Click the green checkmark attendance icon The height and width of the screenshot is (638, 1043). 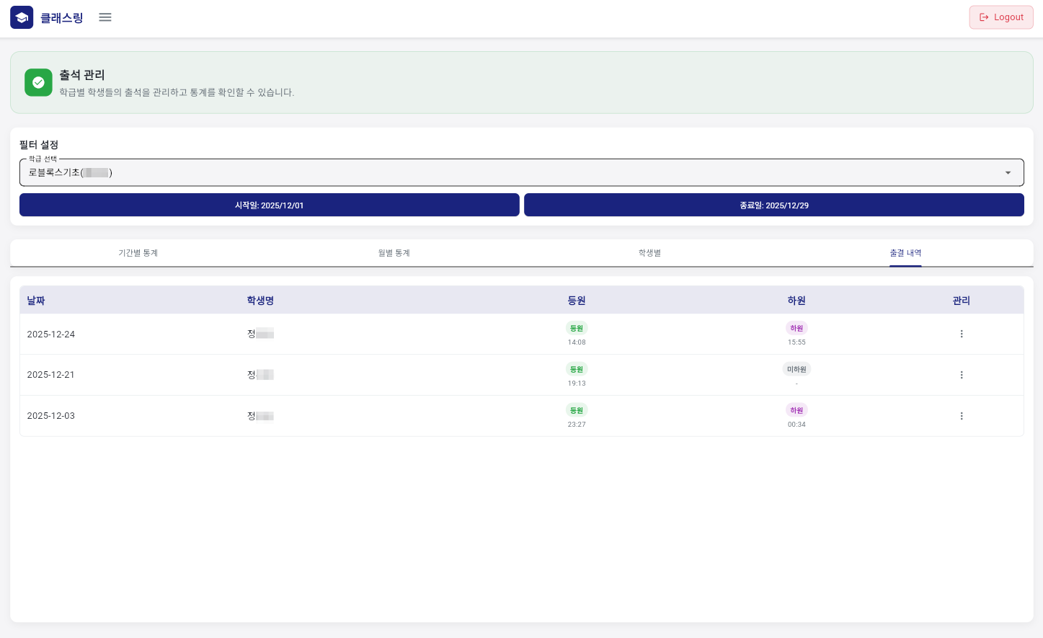click(x=38, y=82)
